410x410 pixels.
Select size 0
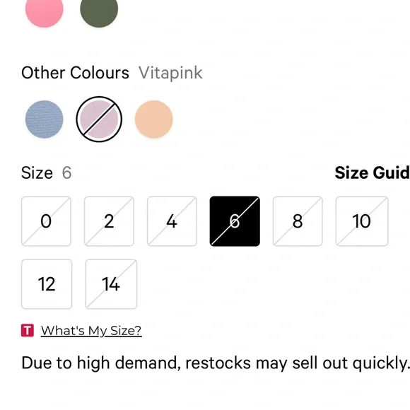point(46,221)
